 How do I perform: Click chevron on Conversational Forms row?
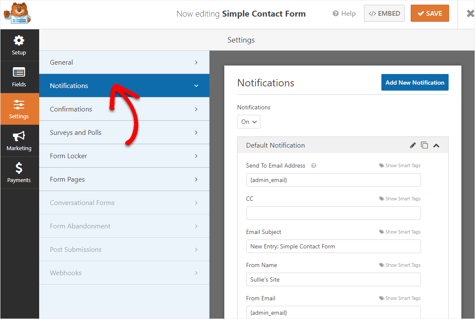point(196,203)
